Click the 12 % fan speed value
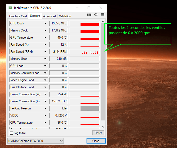 [x=59, y=45]
